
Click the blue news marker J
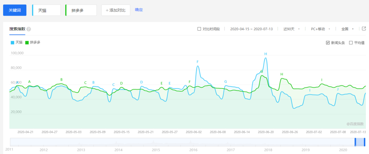coord(338,89)
